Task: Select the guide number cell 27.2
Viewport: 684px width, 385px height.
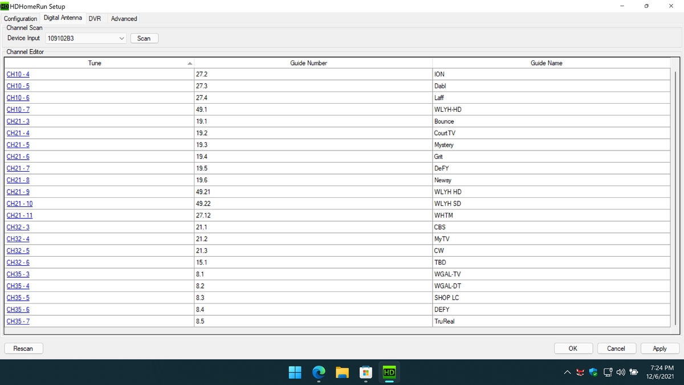Action: (x=313, y=74)
